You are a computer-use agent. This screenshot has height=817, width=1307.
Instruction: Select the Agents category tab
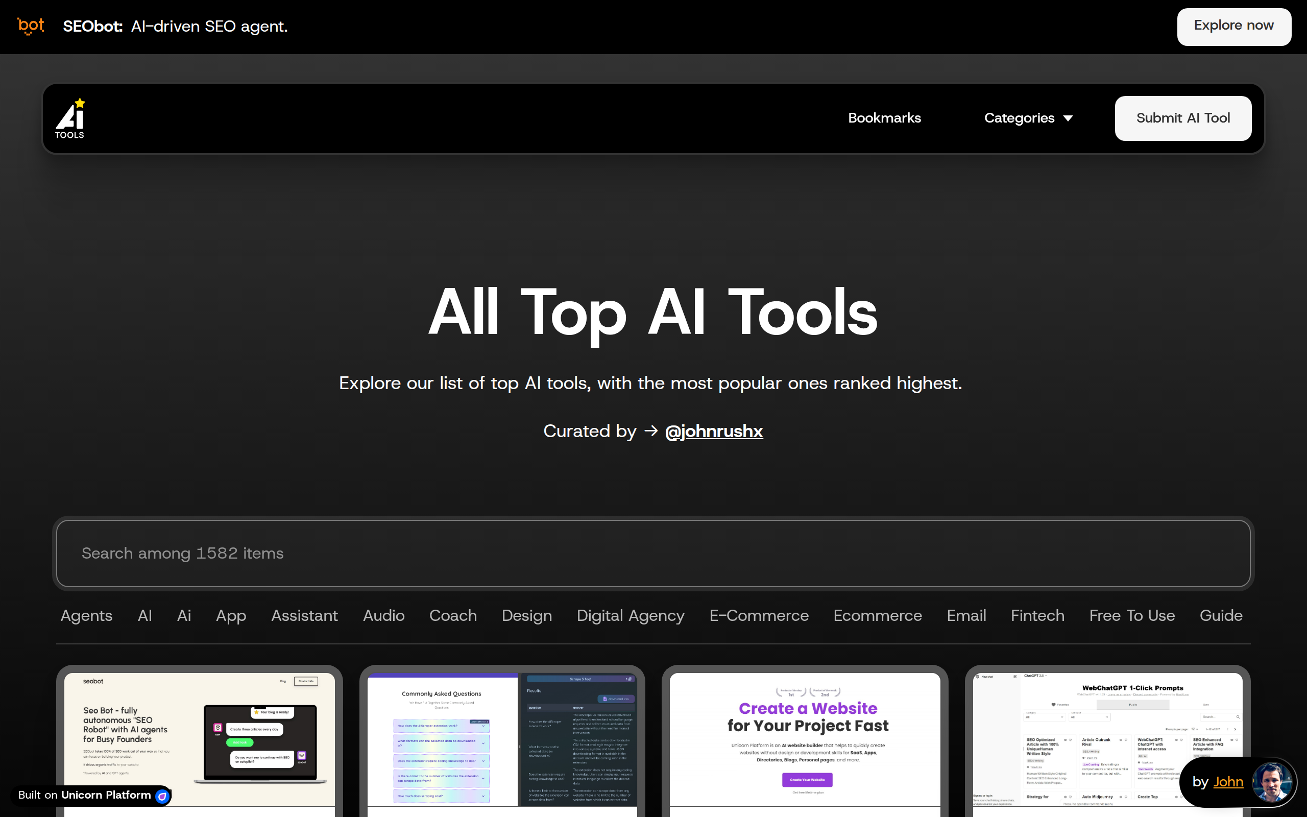click(x=86, y=615)
